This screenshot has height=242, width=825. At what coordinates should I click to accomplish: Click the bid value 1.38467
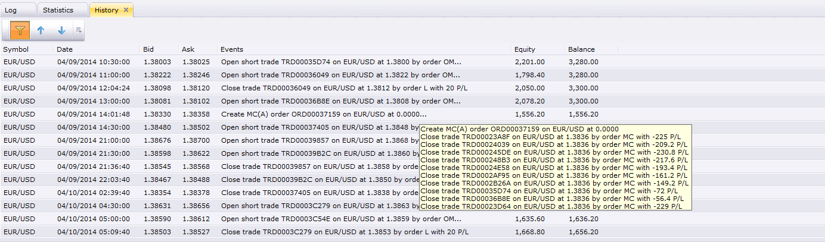click(157, 180)
